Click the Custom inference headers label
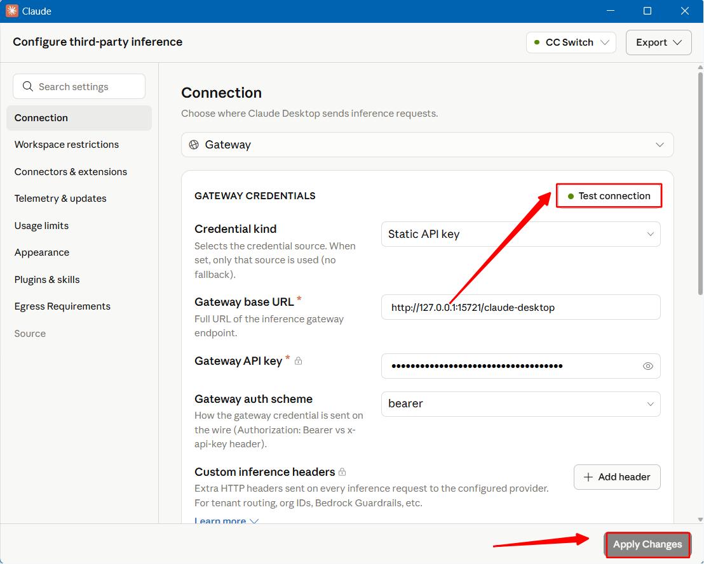The image size is (704, 564). pyautogui.click(x=264, y=471)
